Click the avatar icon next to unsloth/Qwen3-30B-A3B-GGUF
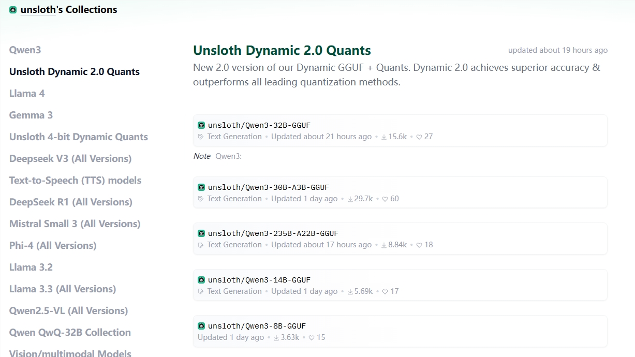 (x=201, y=187)
